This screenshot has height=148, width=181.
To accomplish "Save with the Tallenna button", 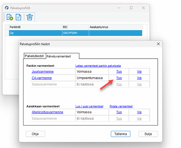I will click(x=121, y=134).
